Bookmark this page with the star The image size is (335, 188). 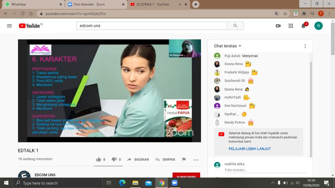pos(285,14)
